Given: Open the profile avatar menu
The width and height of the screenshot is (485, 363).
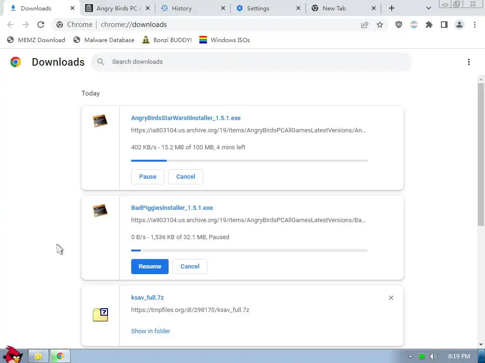Looking at the screenshot, I should [x=459, y=25].
